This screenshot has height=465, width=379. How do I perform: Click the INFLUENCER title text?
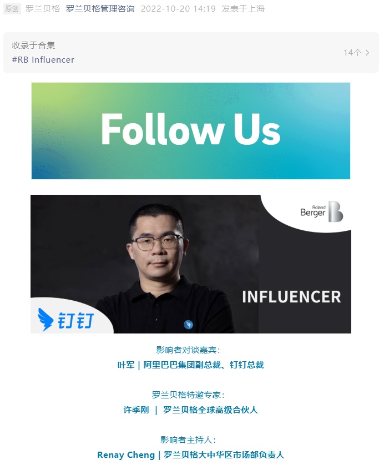(x=291, y=297)
